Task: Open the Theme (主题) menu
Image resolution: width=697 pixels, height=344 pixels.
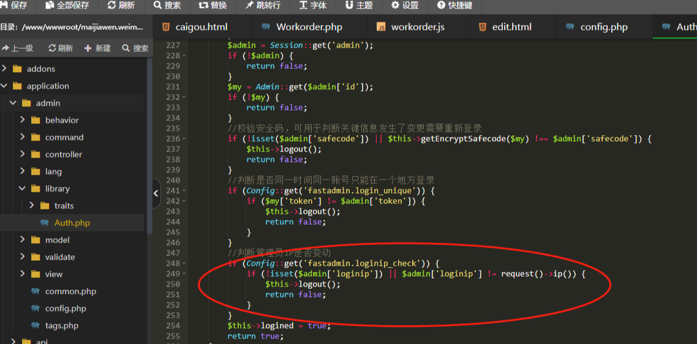Action: pyautogui.click(x=359, y=5)
